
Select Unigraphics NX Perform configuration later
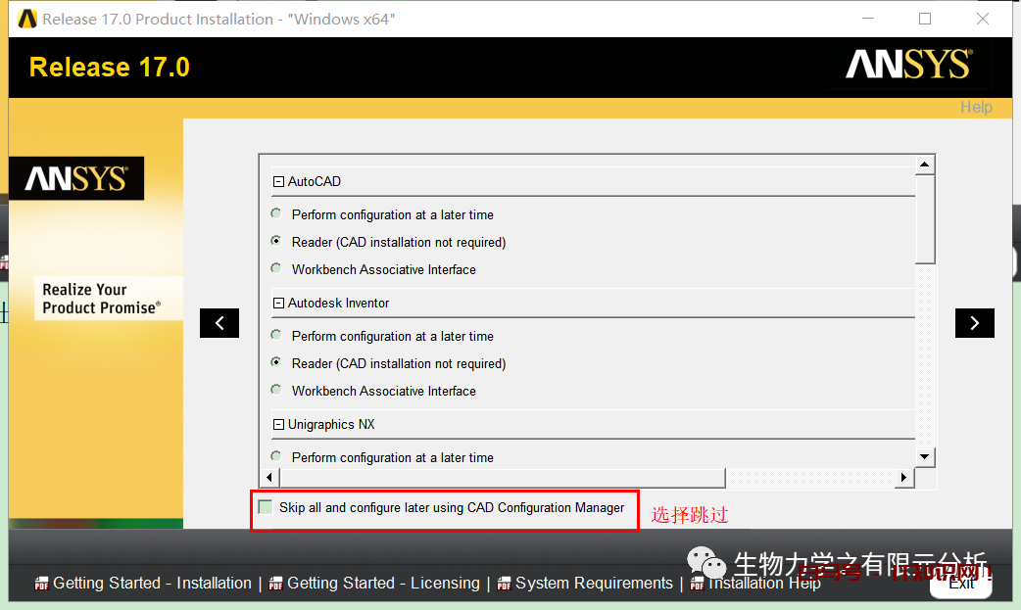click(276, 456)
